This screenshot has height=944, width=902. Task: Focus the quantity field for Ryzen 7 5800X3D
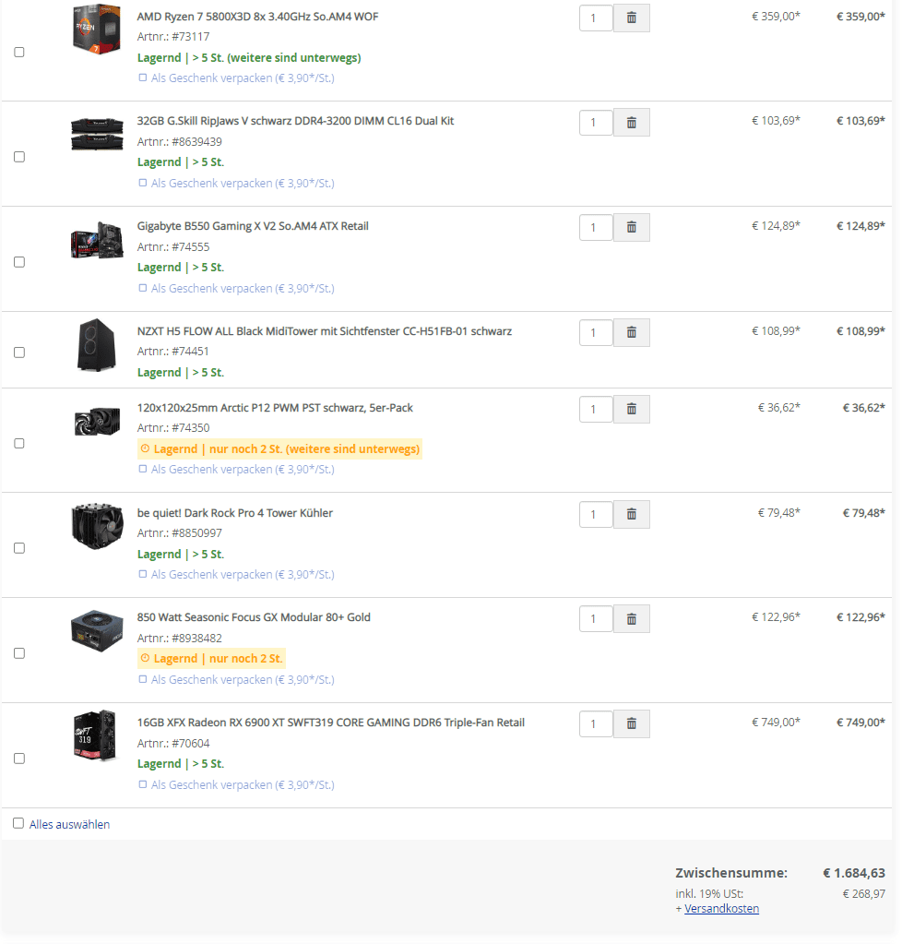point(596,18)
